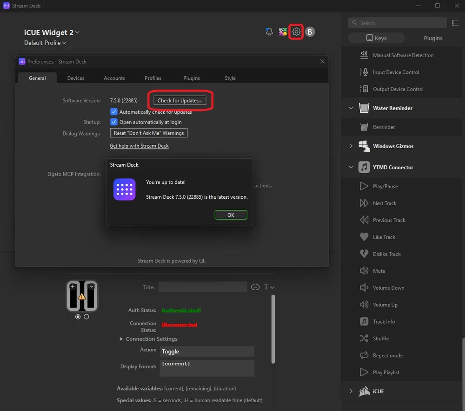Focus the Display Format text box

click(207, 368)
